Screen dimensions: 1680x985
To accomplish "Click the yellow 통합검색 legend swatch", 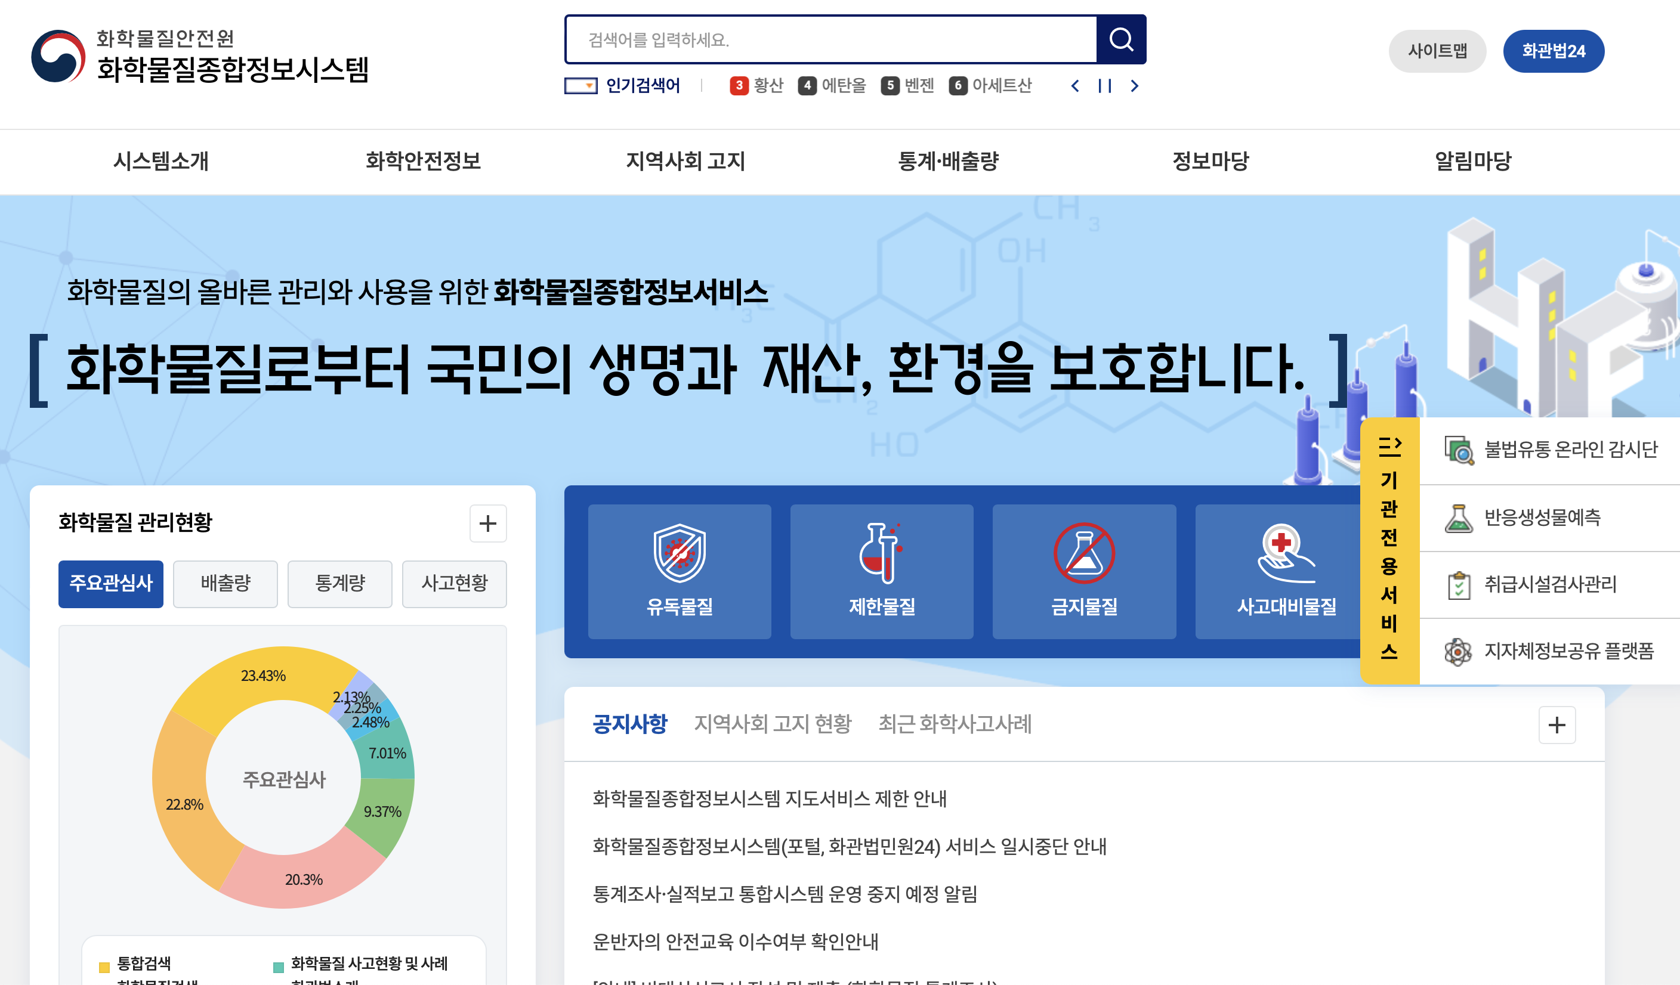I will pos(104,967).
